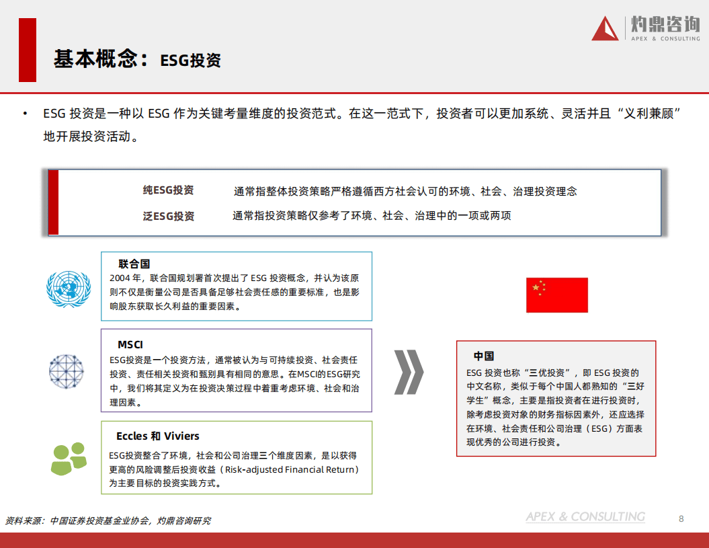Click the blue globe network icon beside MSCI
709x548 pixels.
(x=66, y=370)
